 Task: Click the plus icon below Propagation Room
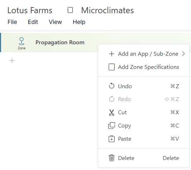click(x=12, y=61)
